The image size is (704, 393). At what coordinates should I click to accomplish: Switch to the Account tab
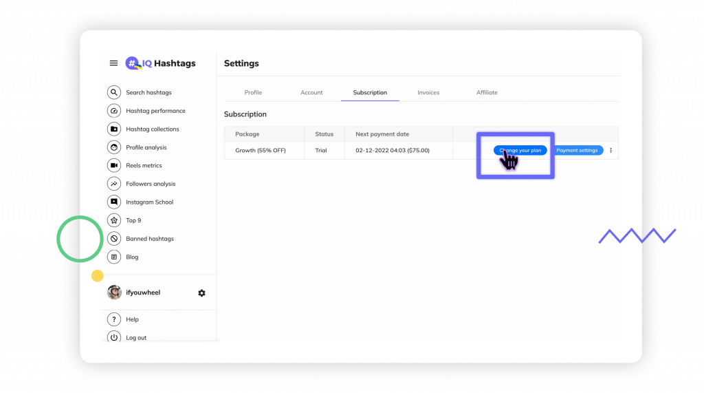[311, 93]
